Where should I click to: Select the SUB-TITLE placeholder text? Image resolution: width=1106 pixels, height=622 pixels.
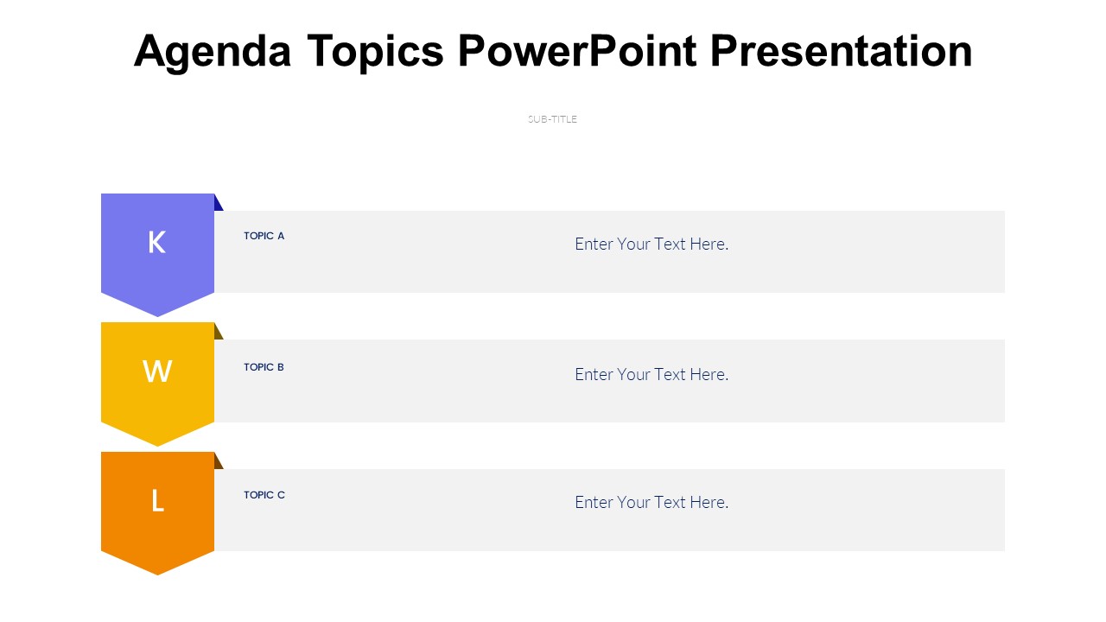click(x=552, y=119)
